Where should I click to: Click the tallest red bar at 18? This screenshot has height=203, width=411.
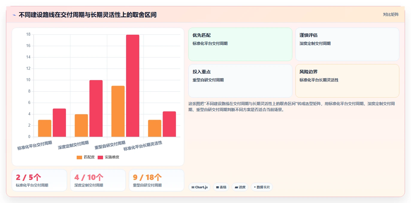(x=133, y=86)
